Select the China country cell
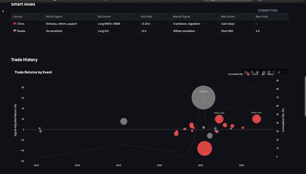This screenshot has width=306, height=174. 28,24
